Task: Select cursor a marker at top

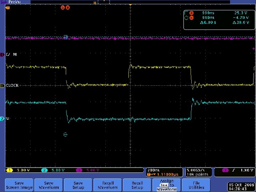Action: pyautogui.click(x=68, y=7)
